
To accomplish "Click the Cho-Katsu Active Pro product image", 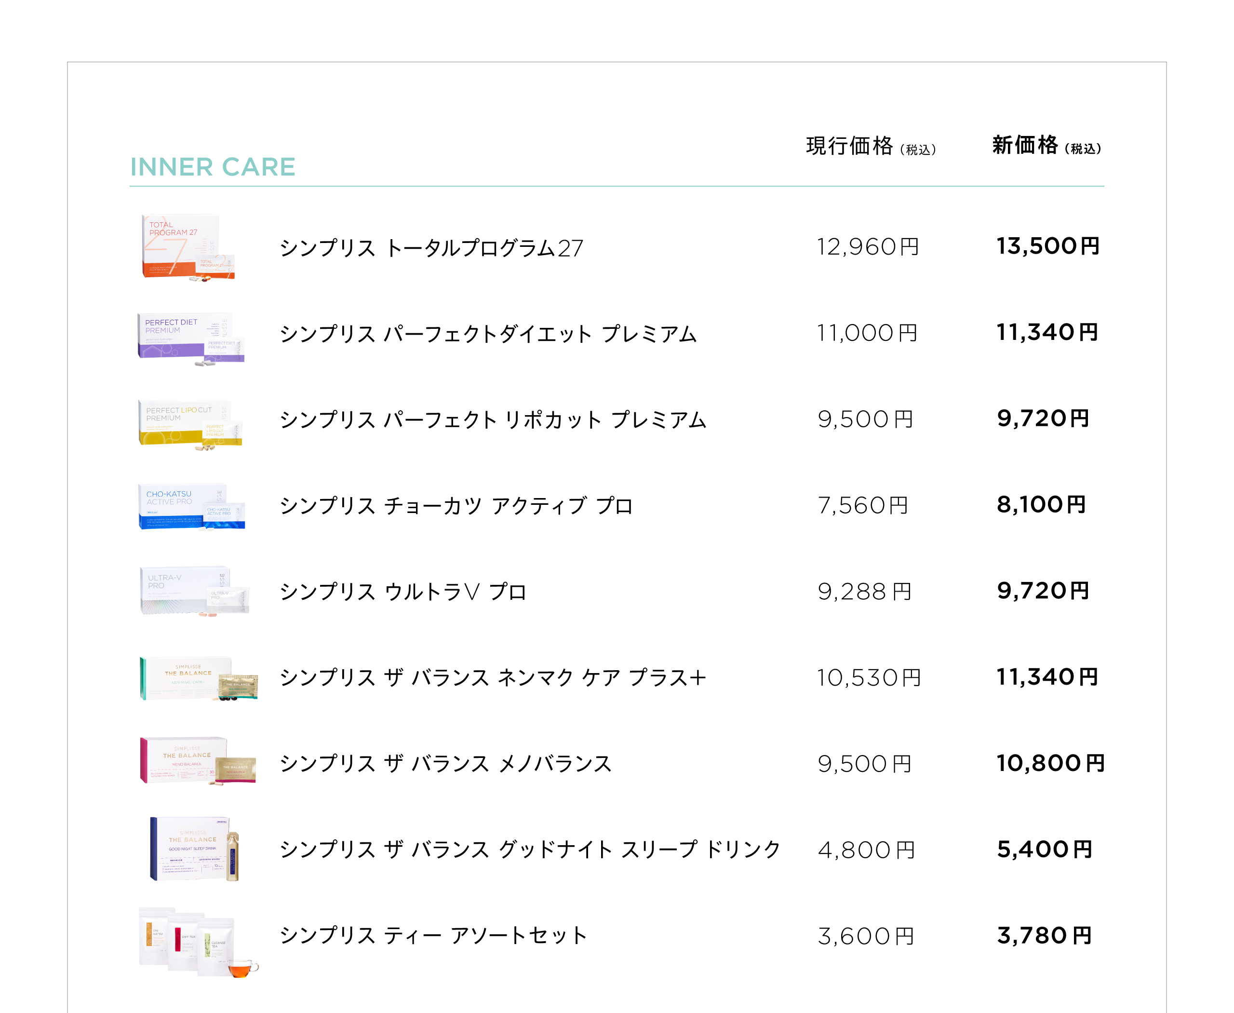I will (191, 506).
